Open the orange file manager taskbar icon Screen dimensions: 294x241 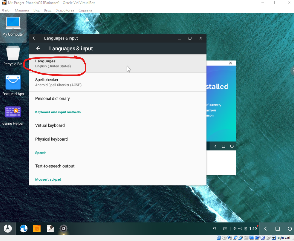(x=37, y=229)
